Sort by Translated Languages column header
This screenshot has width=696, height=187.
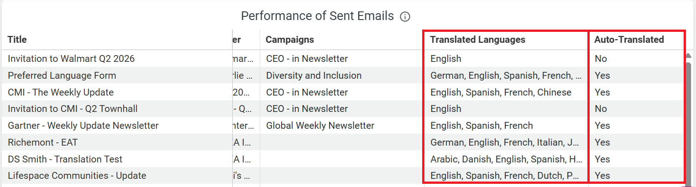(x=477, y=40)
